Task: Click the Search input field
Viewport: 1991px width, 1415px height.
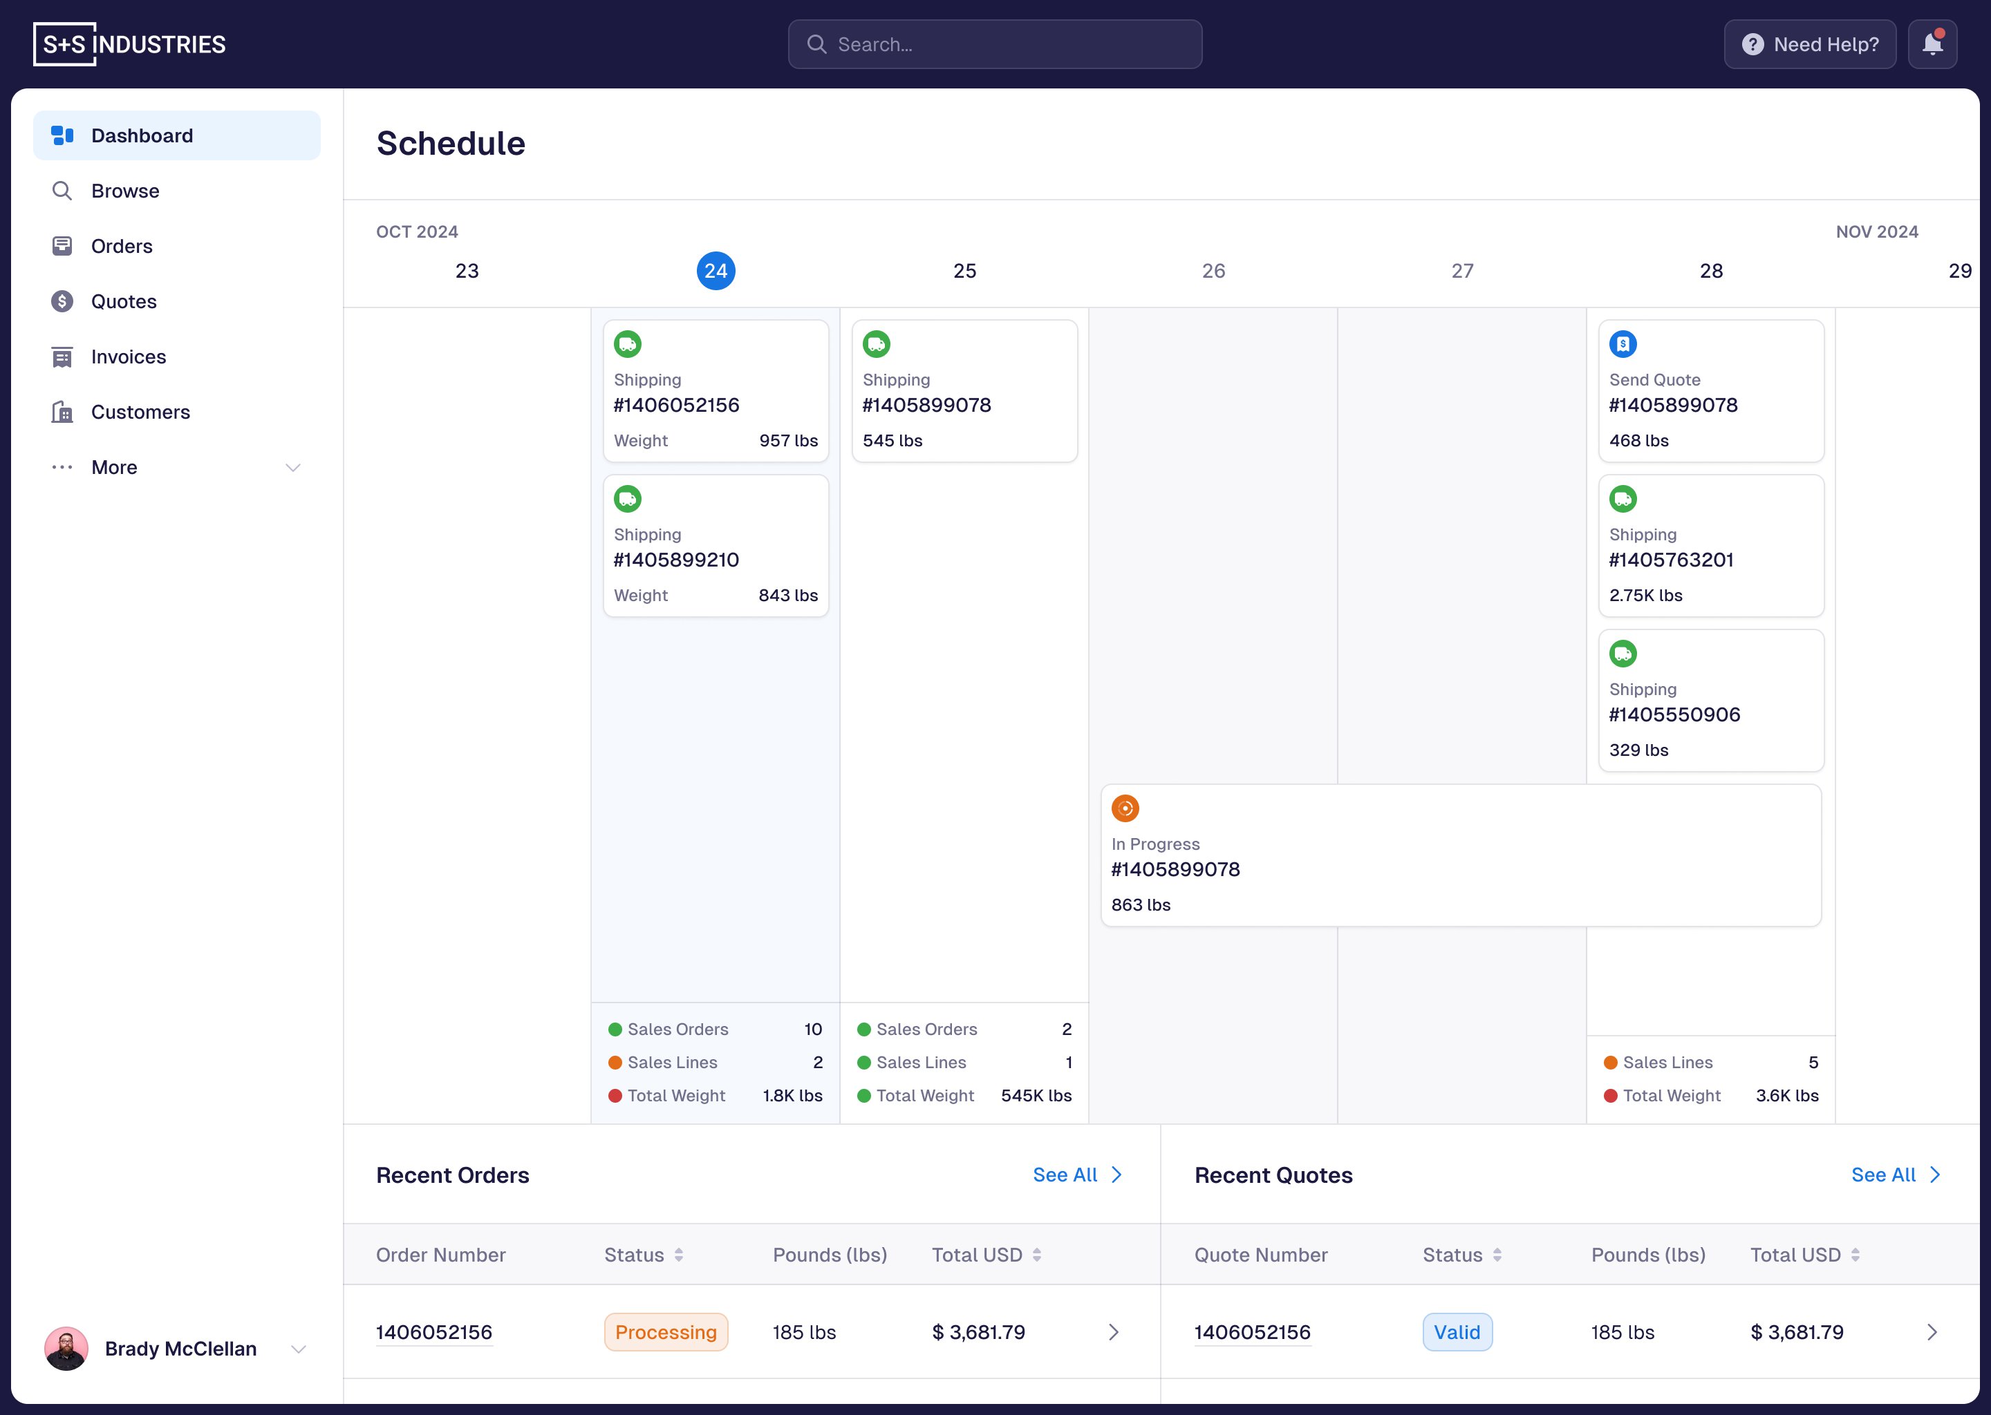Action: (995, 44)
